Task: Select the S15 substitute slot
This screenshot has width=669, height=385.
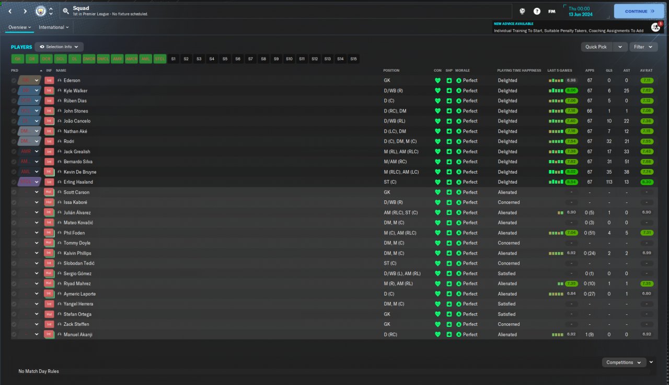Action: point(354,59)
